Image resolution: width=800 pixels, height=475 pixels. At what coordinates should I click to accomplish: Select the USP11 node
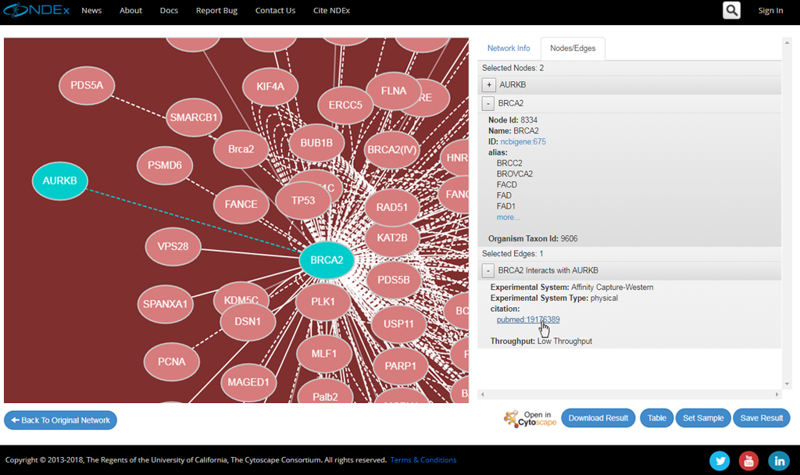[398, 324]
